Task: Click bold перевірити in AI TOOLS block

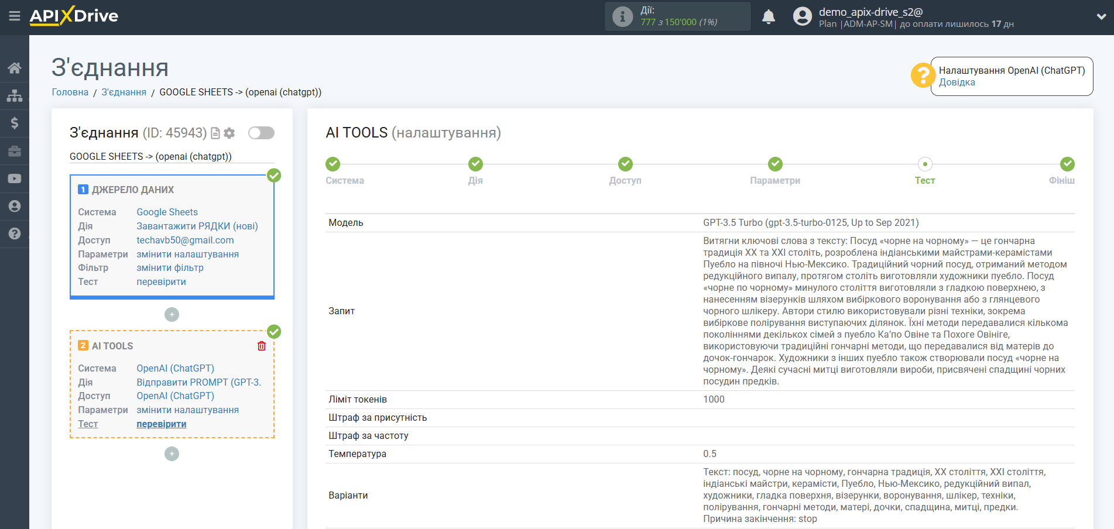Action: pyautogui.click(x=162, y=424)
